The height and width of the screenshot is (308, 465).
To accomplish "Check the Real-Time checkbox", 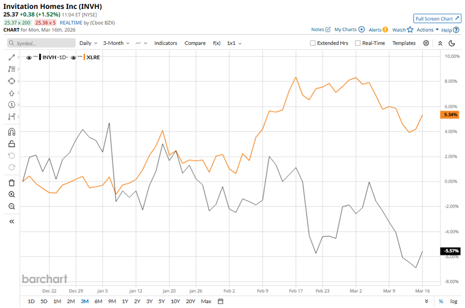I will pyautogui.click(x=358, y=43).
